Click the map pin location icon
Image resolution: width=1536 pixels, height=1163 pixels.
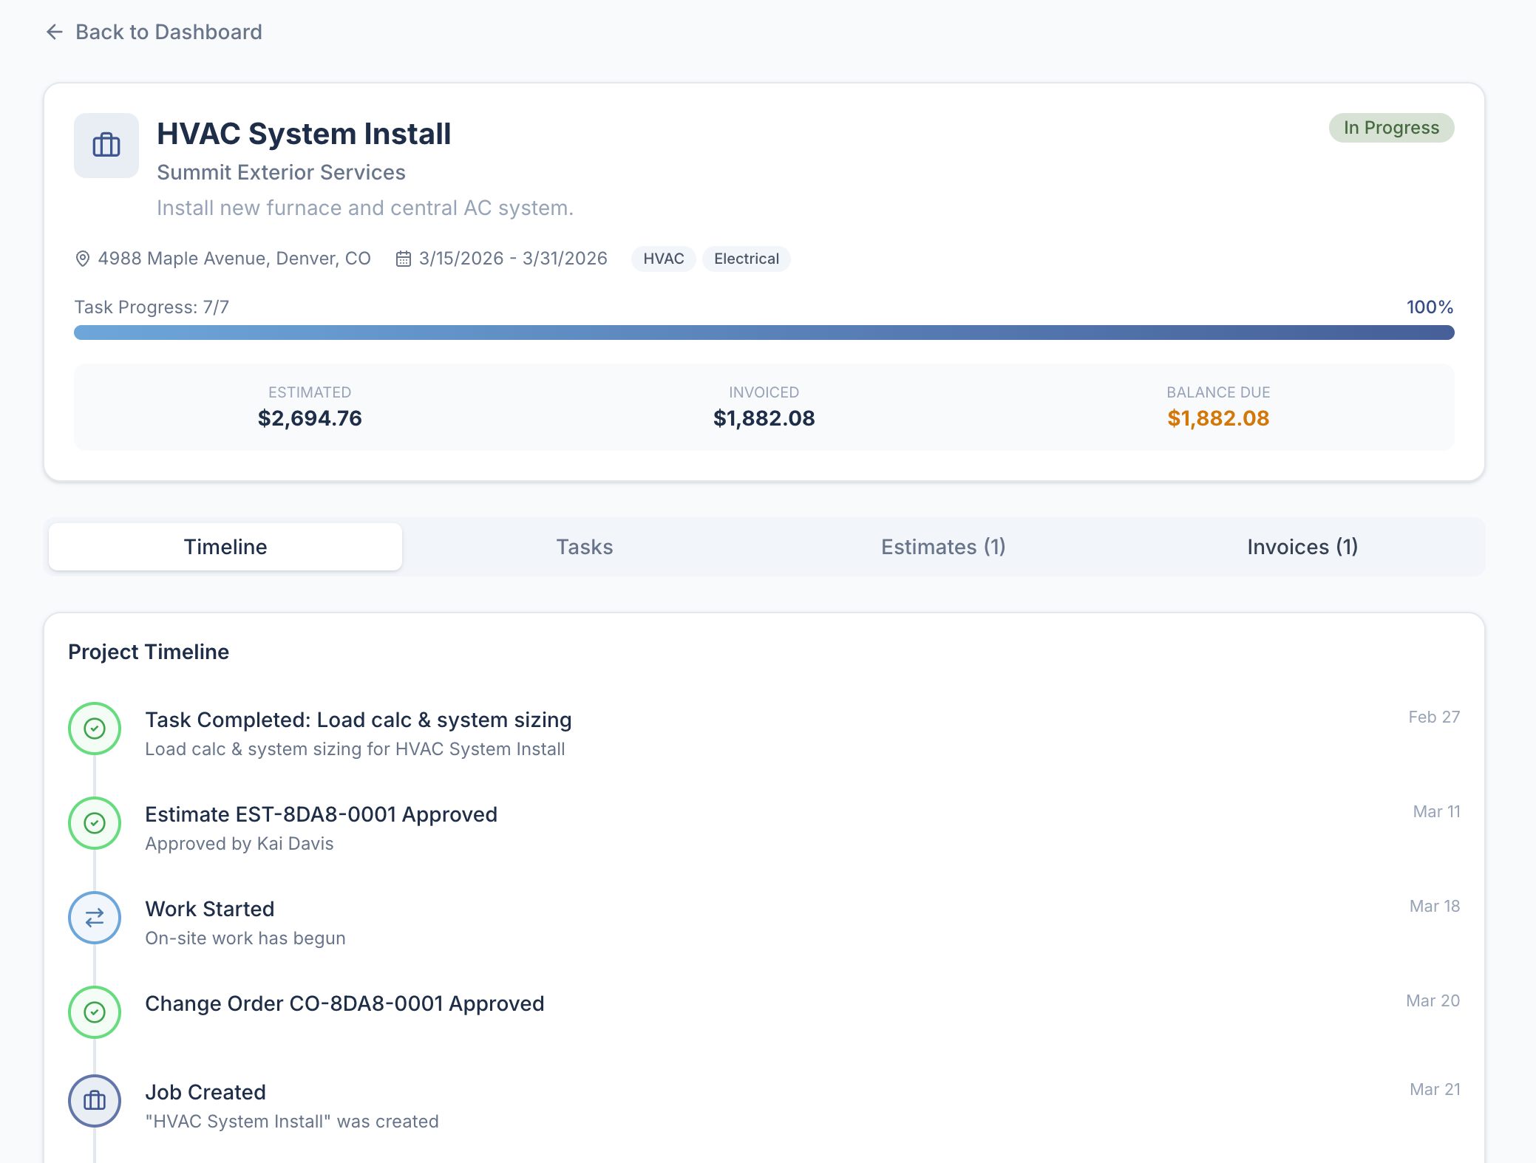(83, 259)
